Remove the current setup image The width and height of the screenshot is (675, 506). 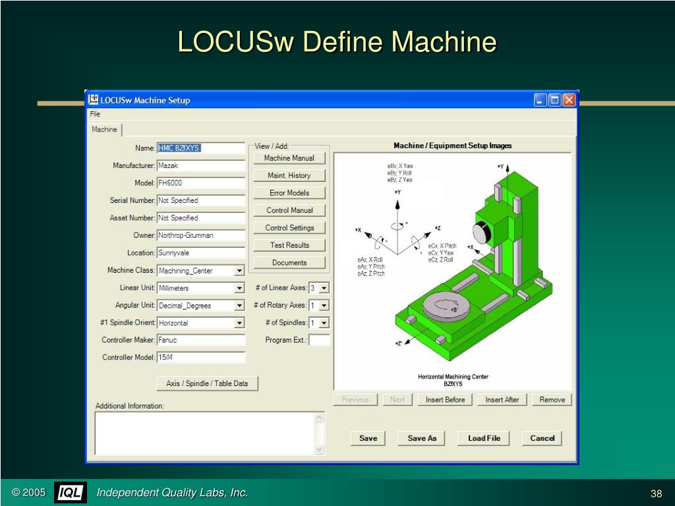pyautogui.click(x=552, y=400)
